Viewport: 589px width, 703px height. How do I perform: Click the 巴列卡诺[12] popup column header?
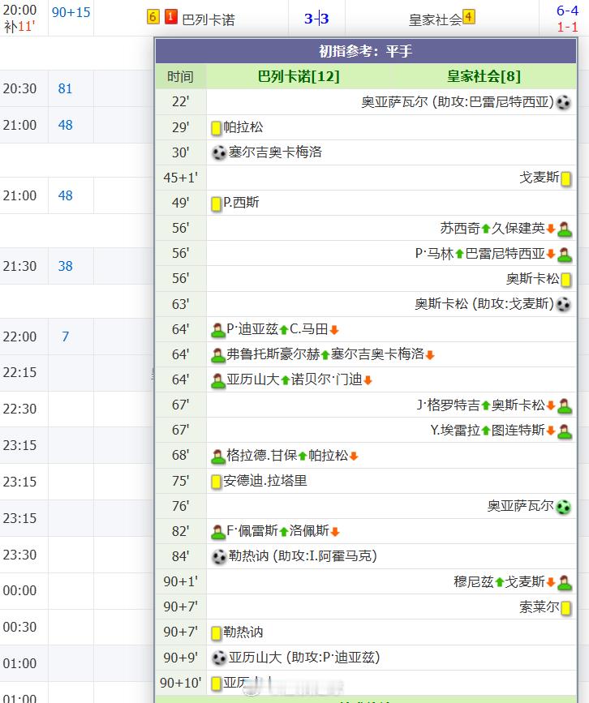click(x=299, y=76)
